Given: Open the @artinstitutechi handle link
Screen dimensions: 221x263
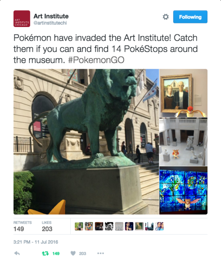Looking at the screenshot, I should click(50, 23).
